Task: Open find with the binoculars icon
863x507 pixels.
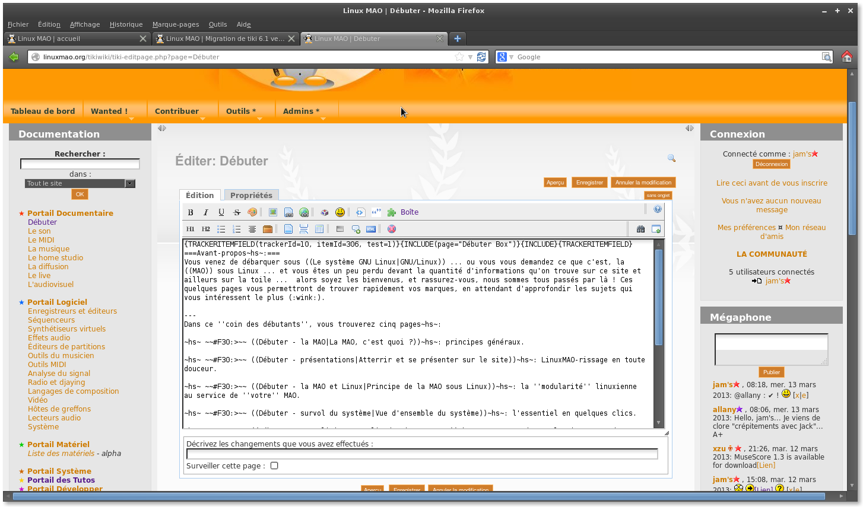Action: pyautogui.click(x=640, y=229)
